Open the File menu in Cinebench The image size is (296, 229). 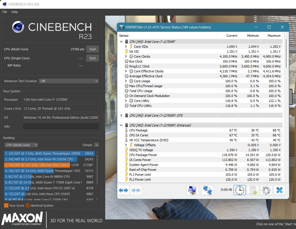point(5,12)
